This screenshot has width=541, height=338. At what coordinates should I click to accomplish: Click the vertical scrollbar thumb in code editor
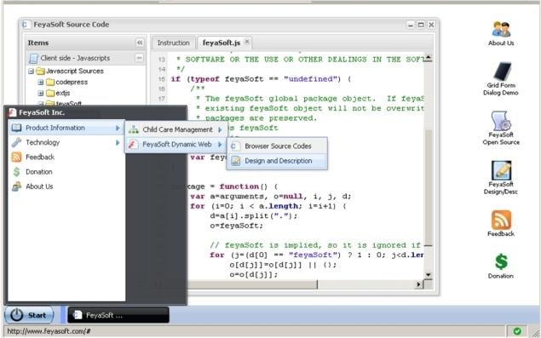(429, 188)
